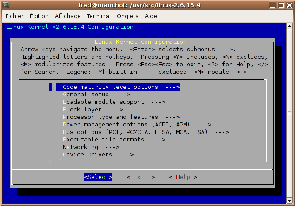This screenshot has height=206, width=295.
Task: Minimize the terminal window
Action: (x=272, y=5)
